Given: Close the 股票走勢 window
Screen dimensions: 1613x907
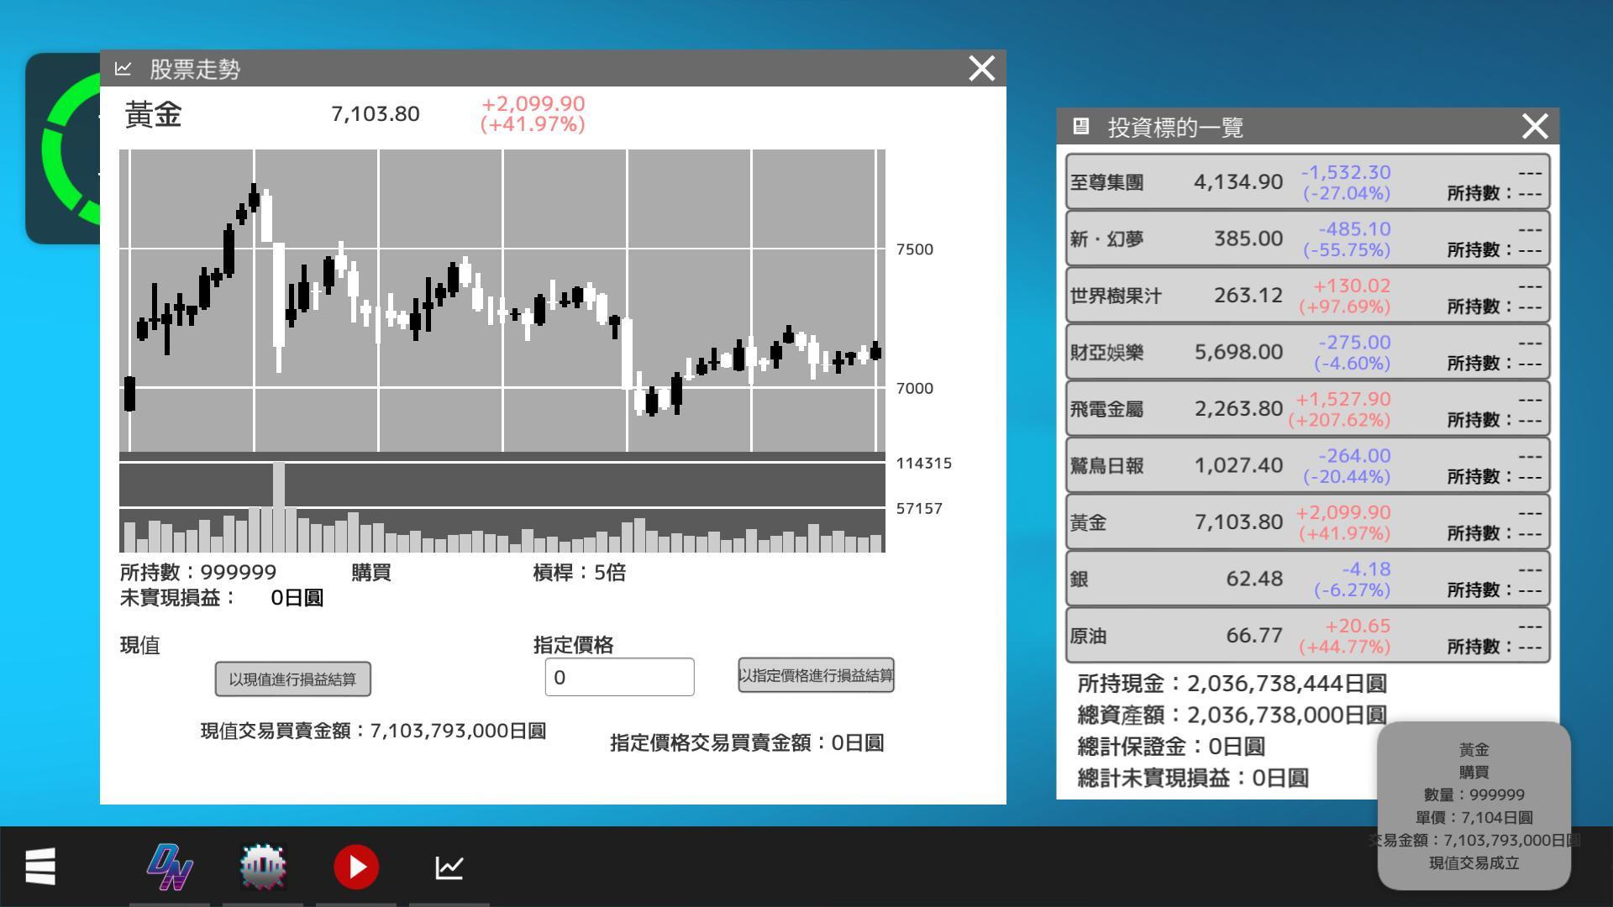Looking at the screenshot, I should point(981,69).
